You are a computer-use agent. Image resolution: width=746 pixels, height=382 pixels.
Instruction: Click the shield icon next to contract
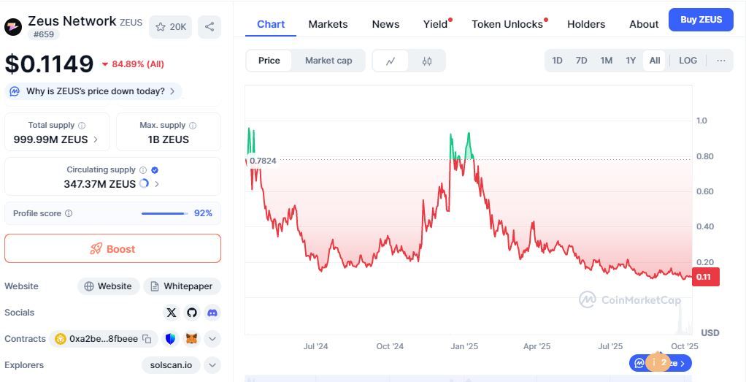click(x=170, y=339)
